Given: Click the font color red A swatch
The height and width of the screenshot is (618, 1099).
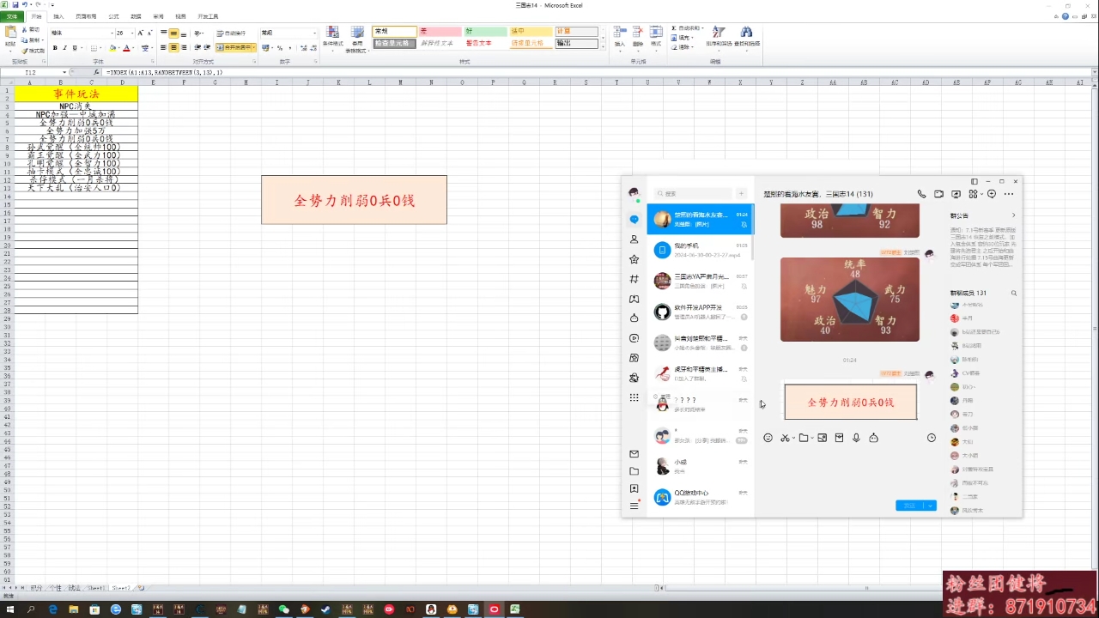Looking at the screenshot, I should click(x=126, y=48).
